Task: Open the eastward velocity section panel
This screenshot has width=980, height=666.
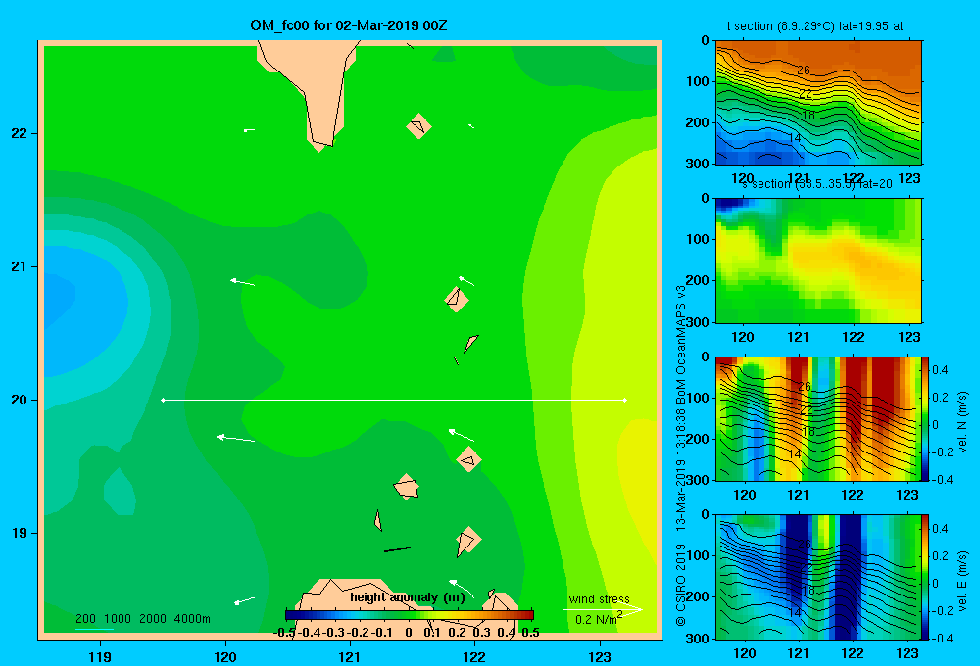Action: 818,577
